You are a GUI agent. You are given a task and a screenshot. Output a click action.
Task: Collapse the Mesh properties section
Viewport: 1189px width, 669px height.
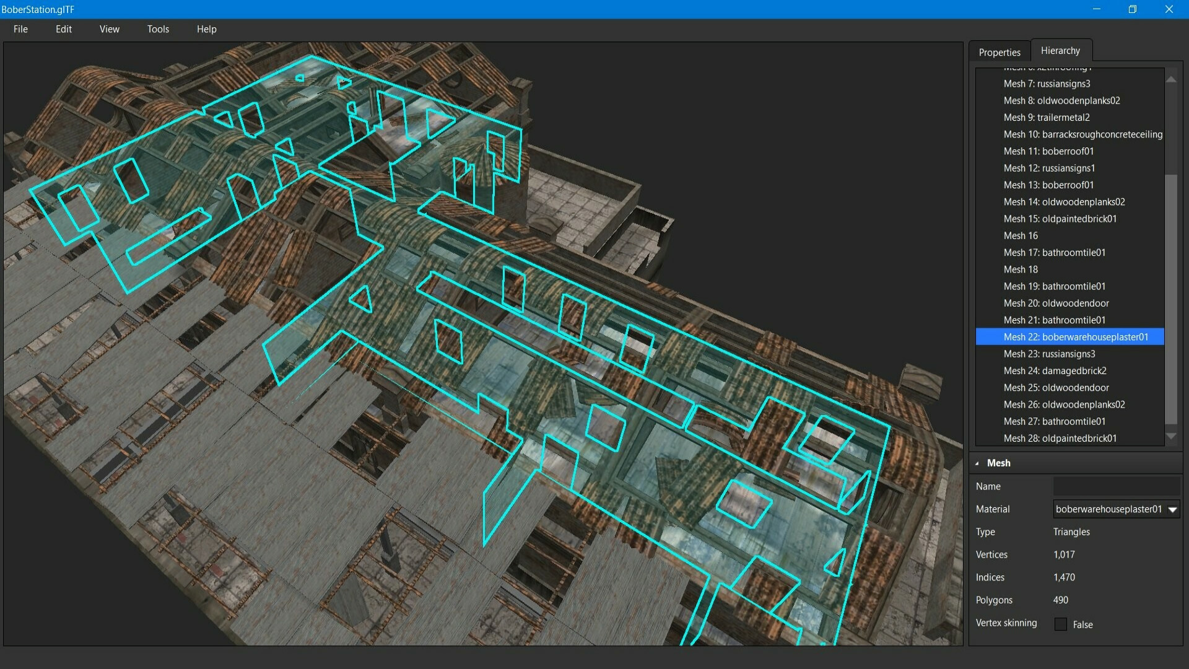click(x=977, y=463)
